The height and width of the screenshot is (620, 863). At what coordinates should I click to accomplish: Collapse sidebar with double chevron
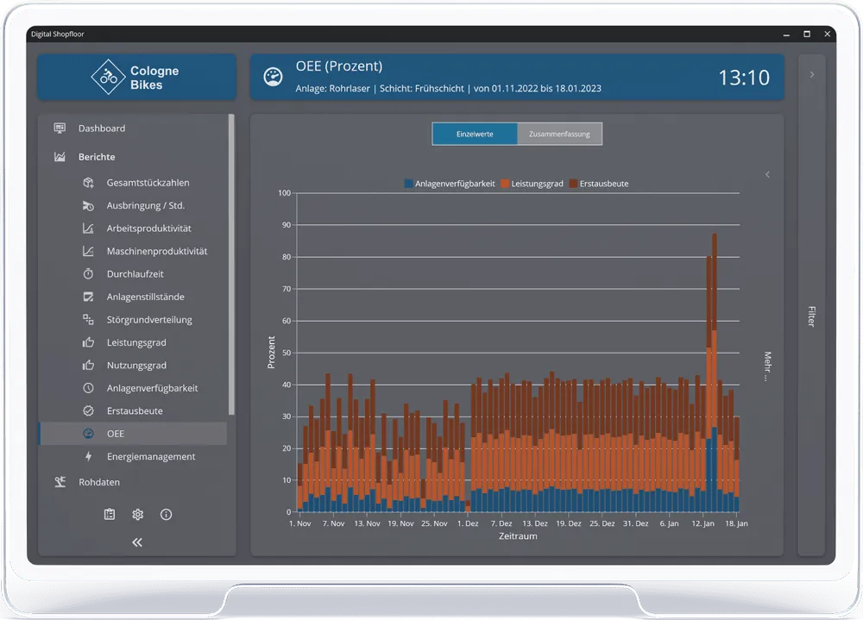click(137, 542)
